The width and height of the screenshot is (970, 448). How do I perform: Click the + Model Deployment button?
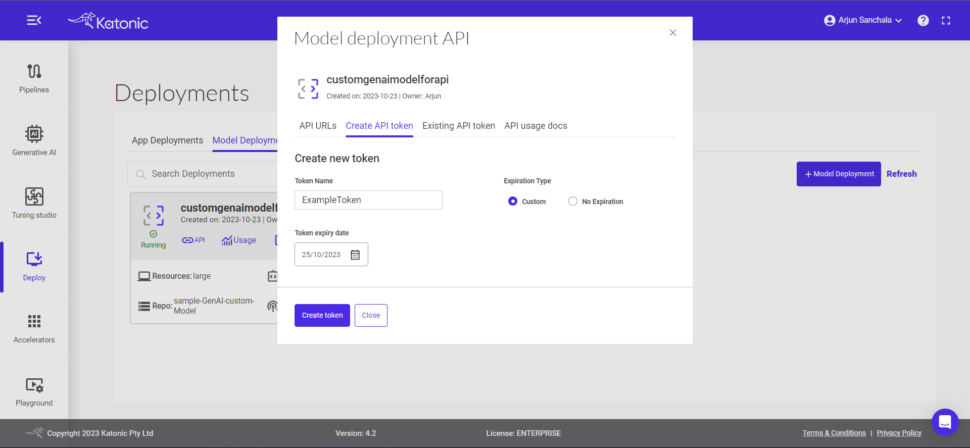click(x=839, y=174)
